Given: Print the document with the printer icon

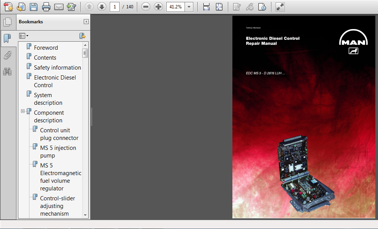Looking at the screenshot, I should click(x=46, y=7).
